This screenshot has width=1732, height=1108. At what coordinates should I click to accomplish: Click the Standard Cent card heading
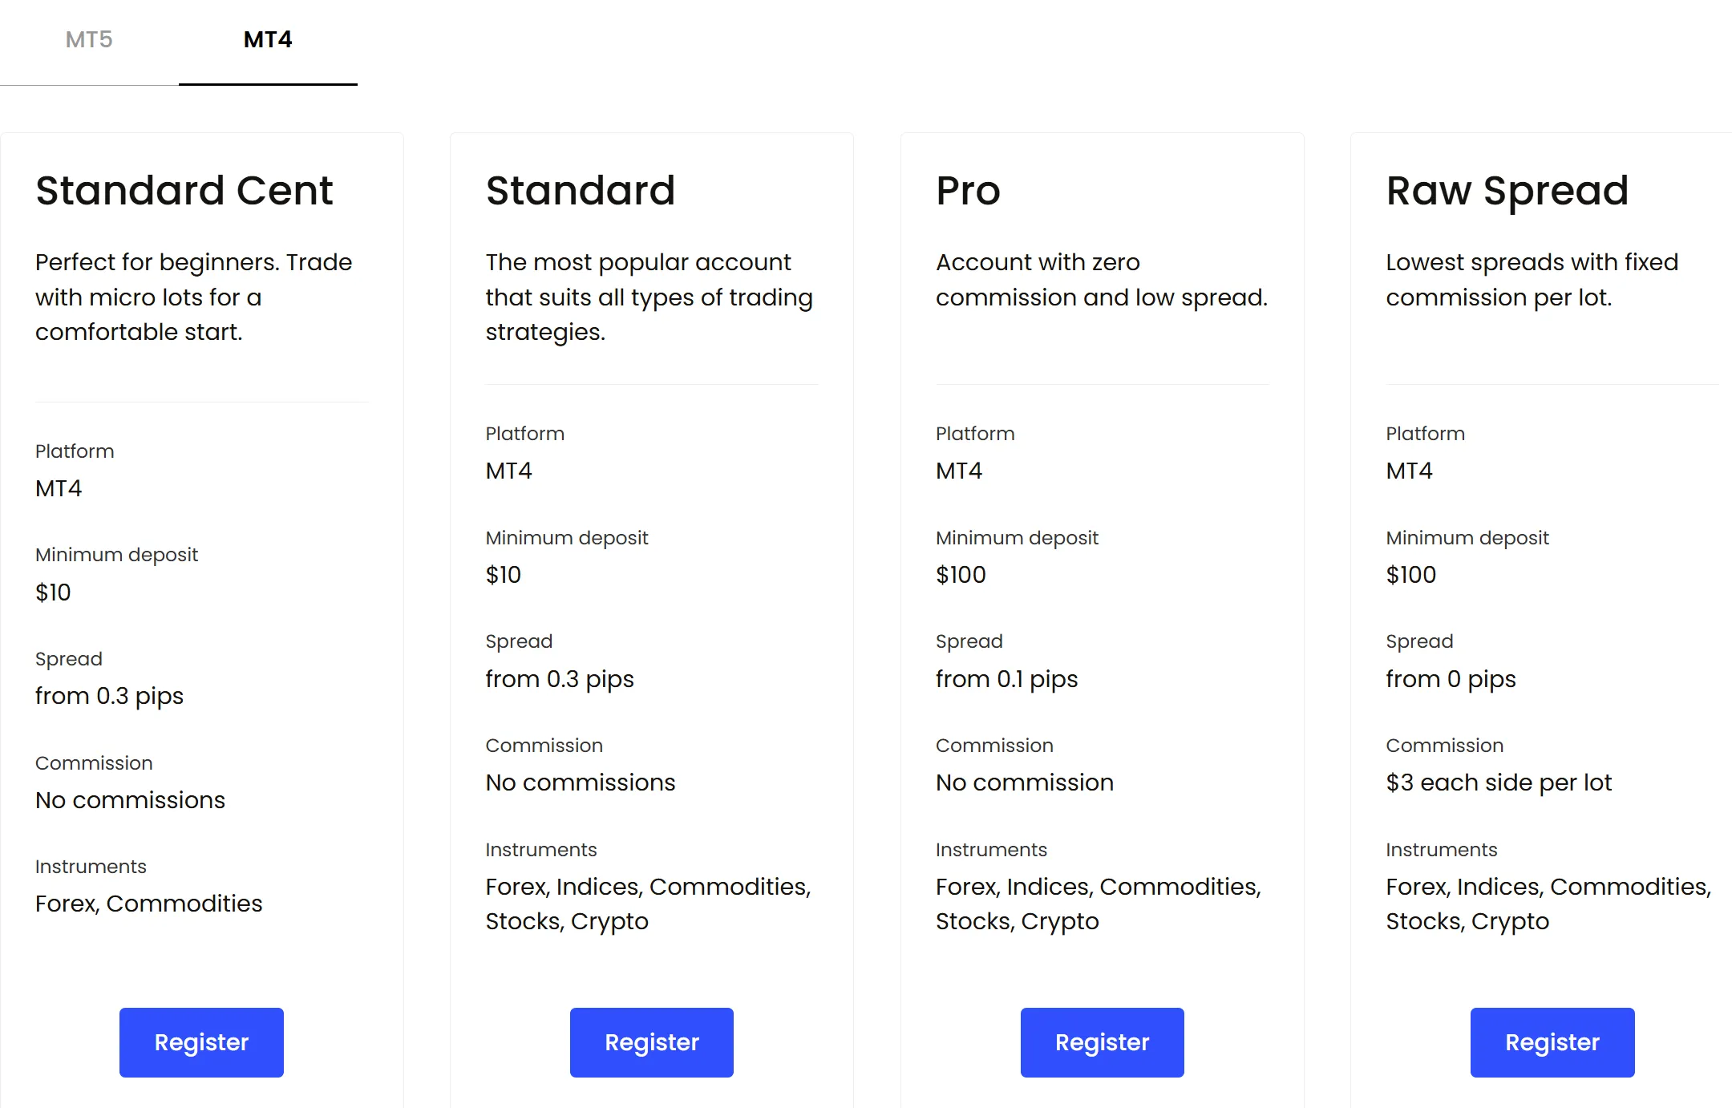[x=184, y=191]
